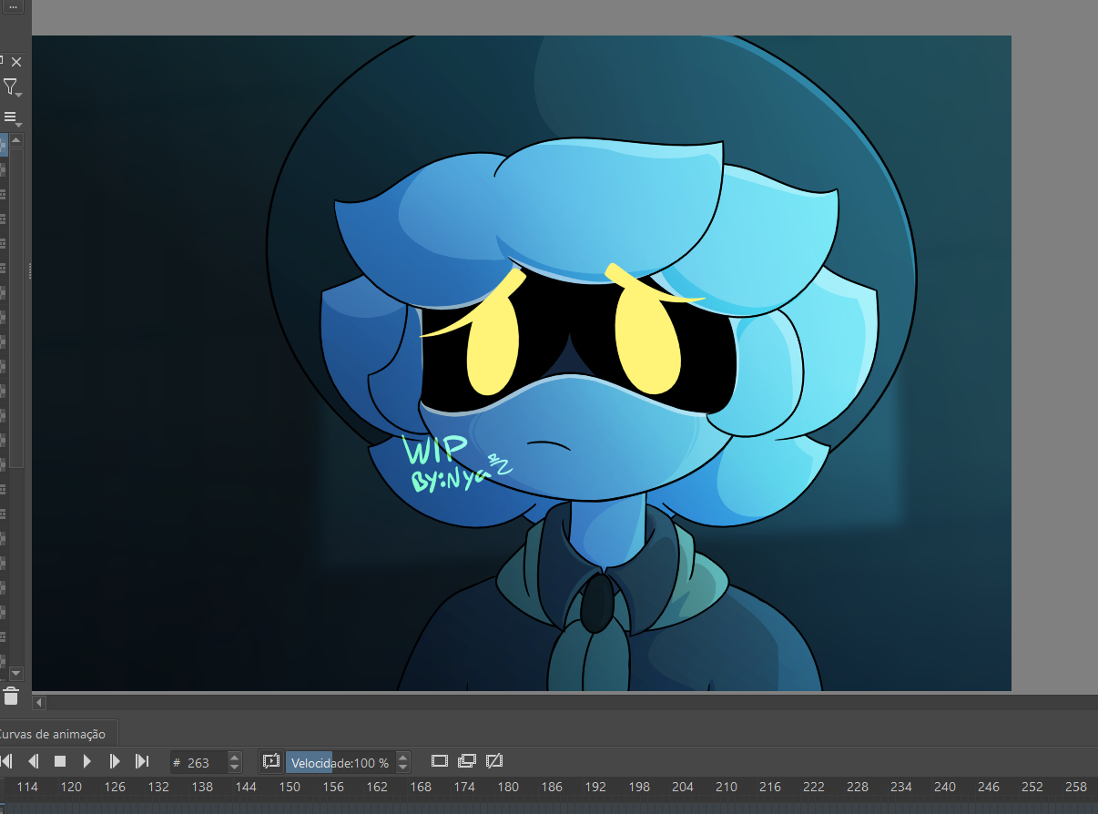
Task: Decrease the Velocidade value with down arrow
Action: coord(403,767)
